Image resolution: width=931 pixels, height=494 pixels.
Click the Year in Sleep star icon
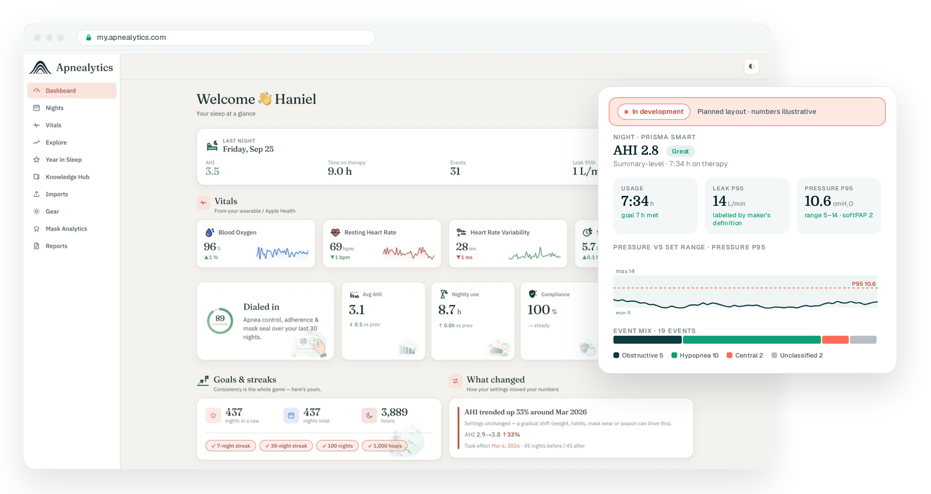point(36,159)
